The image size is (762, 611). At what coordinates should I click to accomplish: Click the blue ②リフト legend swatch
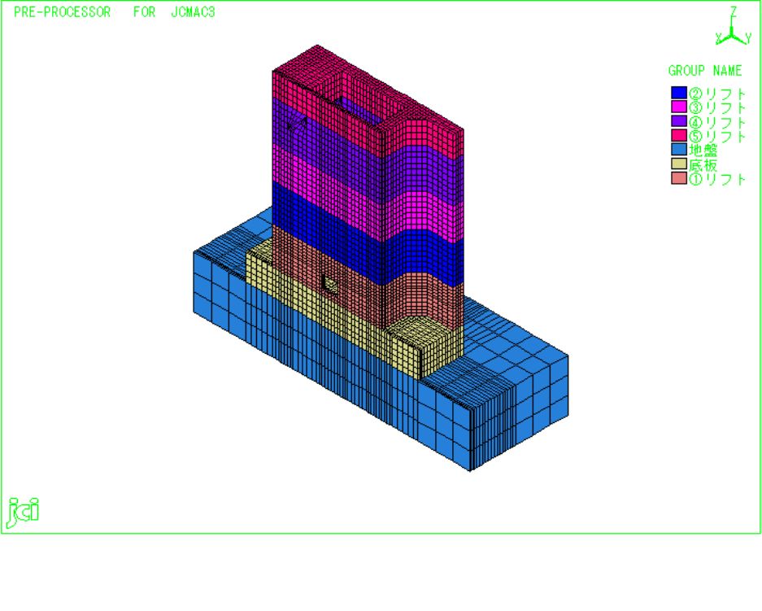(679, 93)
